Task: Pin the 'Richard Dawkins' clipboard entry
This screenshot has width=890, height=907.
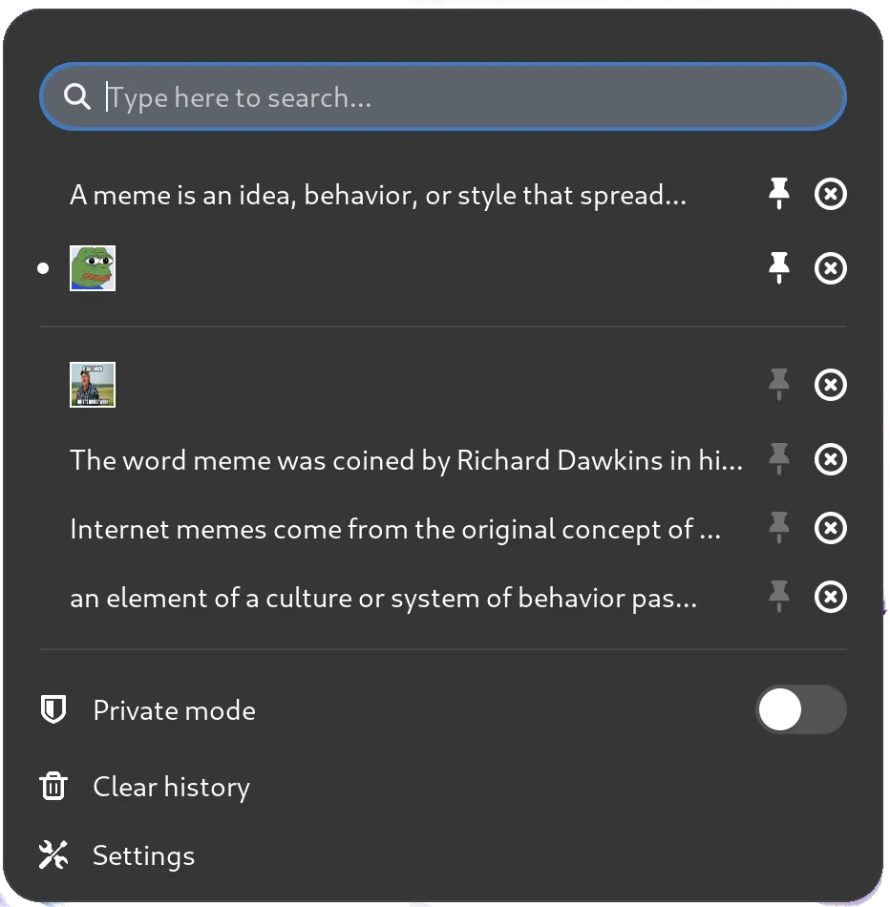Action: pos(779,459)
